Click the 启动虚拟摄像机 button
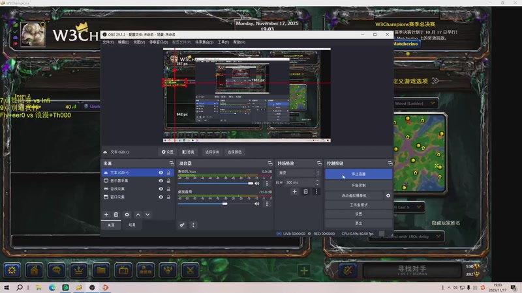The width and height of the screenshot is (522, 293). (354, 196)
